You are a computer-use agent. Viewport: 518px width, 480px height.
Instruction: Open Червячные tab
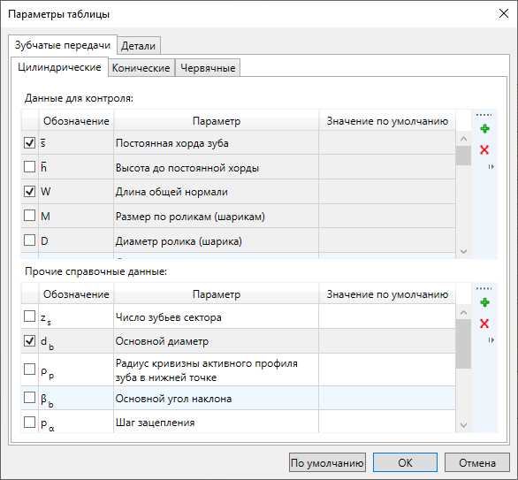coord(208,68)
